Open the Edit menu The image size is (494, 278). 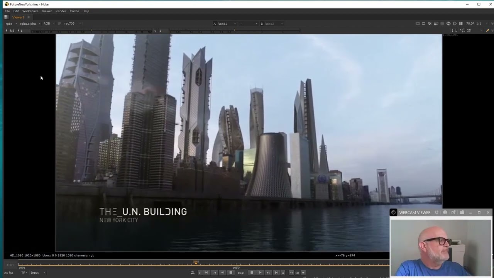tap(16, 11)
